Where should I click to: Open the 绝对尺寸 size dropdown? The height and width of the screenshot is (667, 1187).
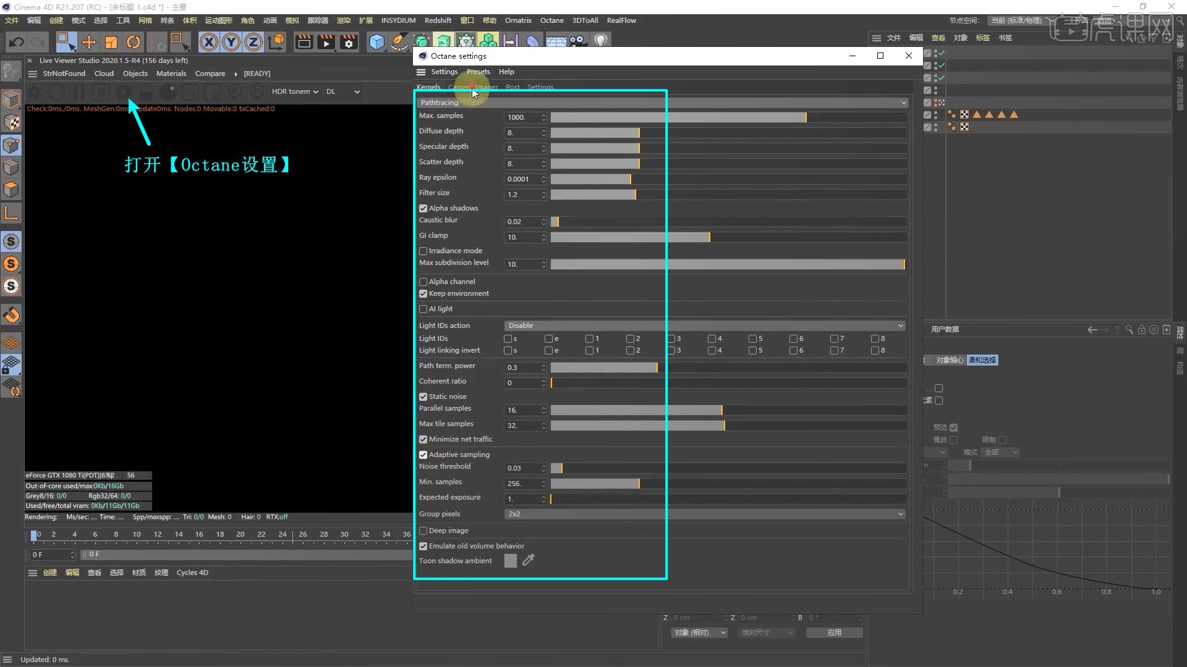[x=766, y=632]
